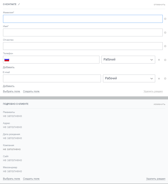
Task: Remove the e-mail entry with X icon
Action: click(x=159, y=79)
